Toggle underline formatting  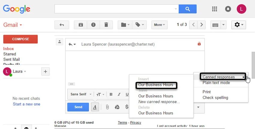tap(127, 94)
